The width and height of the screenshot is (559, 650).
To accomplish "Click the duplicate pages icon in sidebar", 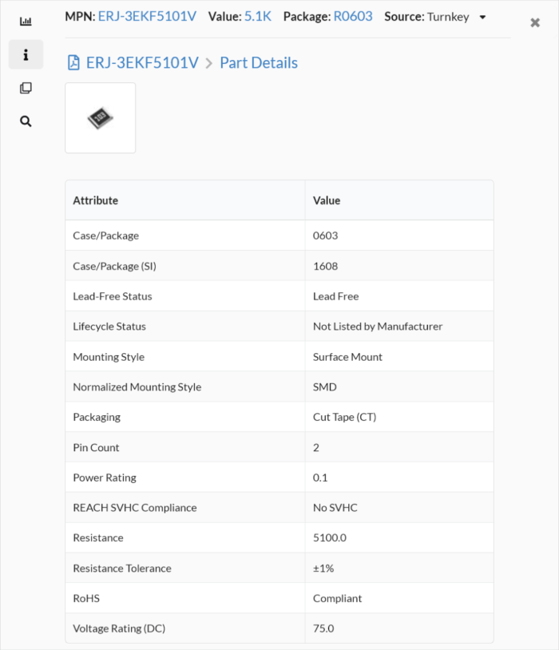I will click(26, 88).
